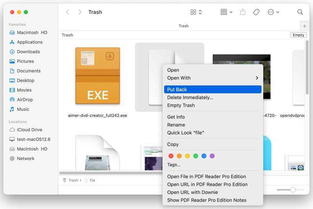This screenshot has height=209, width=313.
Task: Choose Open URL with Downie
Action: click(212, 192)
